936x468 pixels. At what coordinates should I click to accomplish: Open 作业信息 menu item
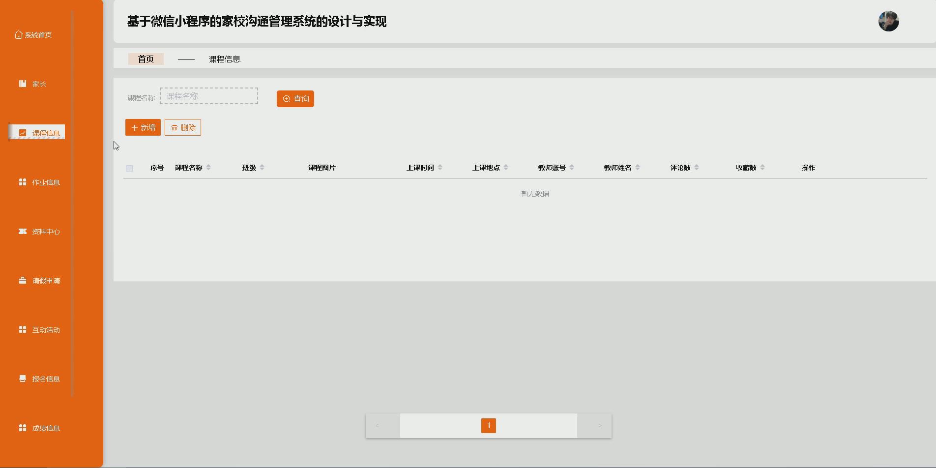point(39,182)
